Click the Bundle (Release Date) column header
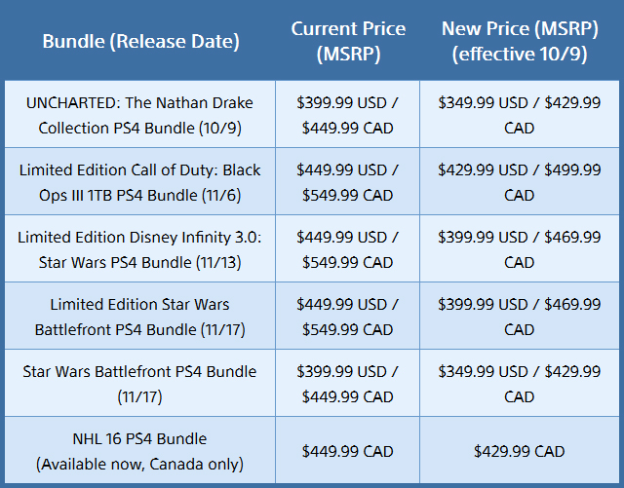 (140, 42)
